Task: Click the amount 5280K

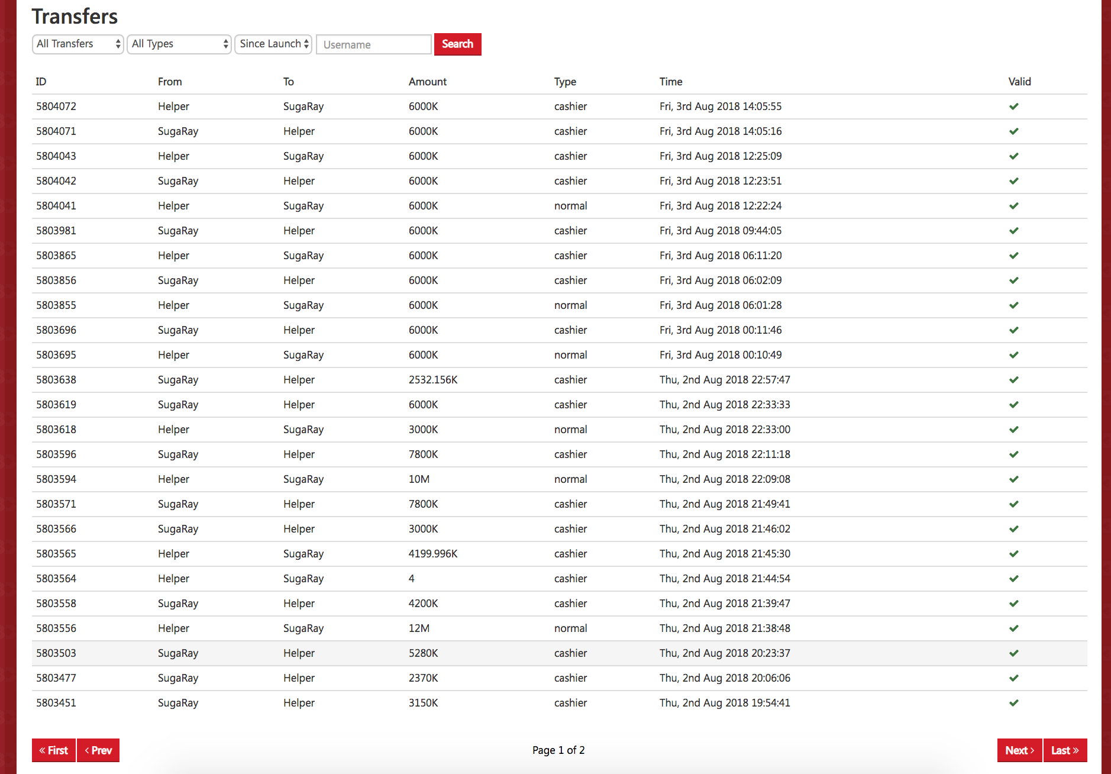Action: (424, 653)
